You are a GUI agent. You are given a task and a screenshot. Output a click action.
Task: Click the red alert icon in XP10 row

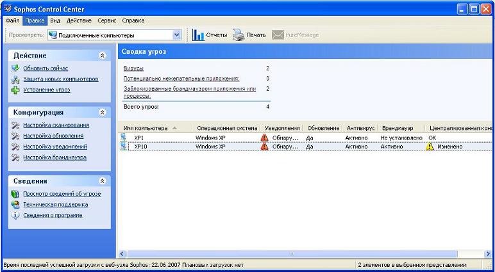tap(265, 147)
